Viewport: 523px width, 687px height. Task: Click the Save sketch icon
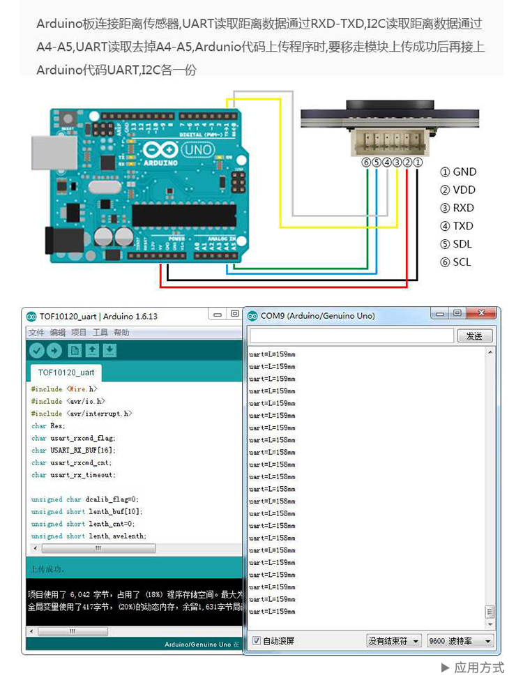click(109, 350)
